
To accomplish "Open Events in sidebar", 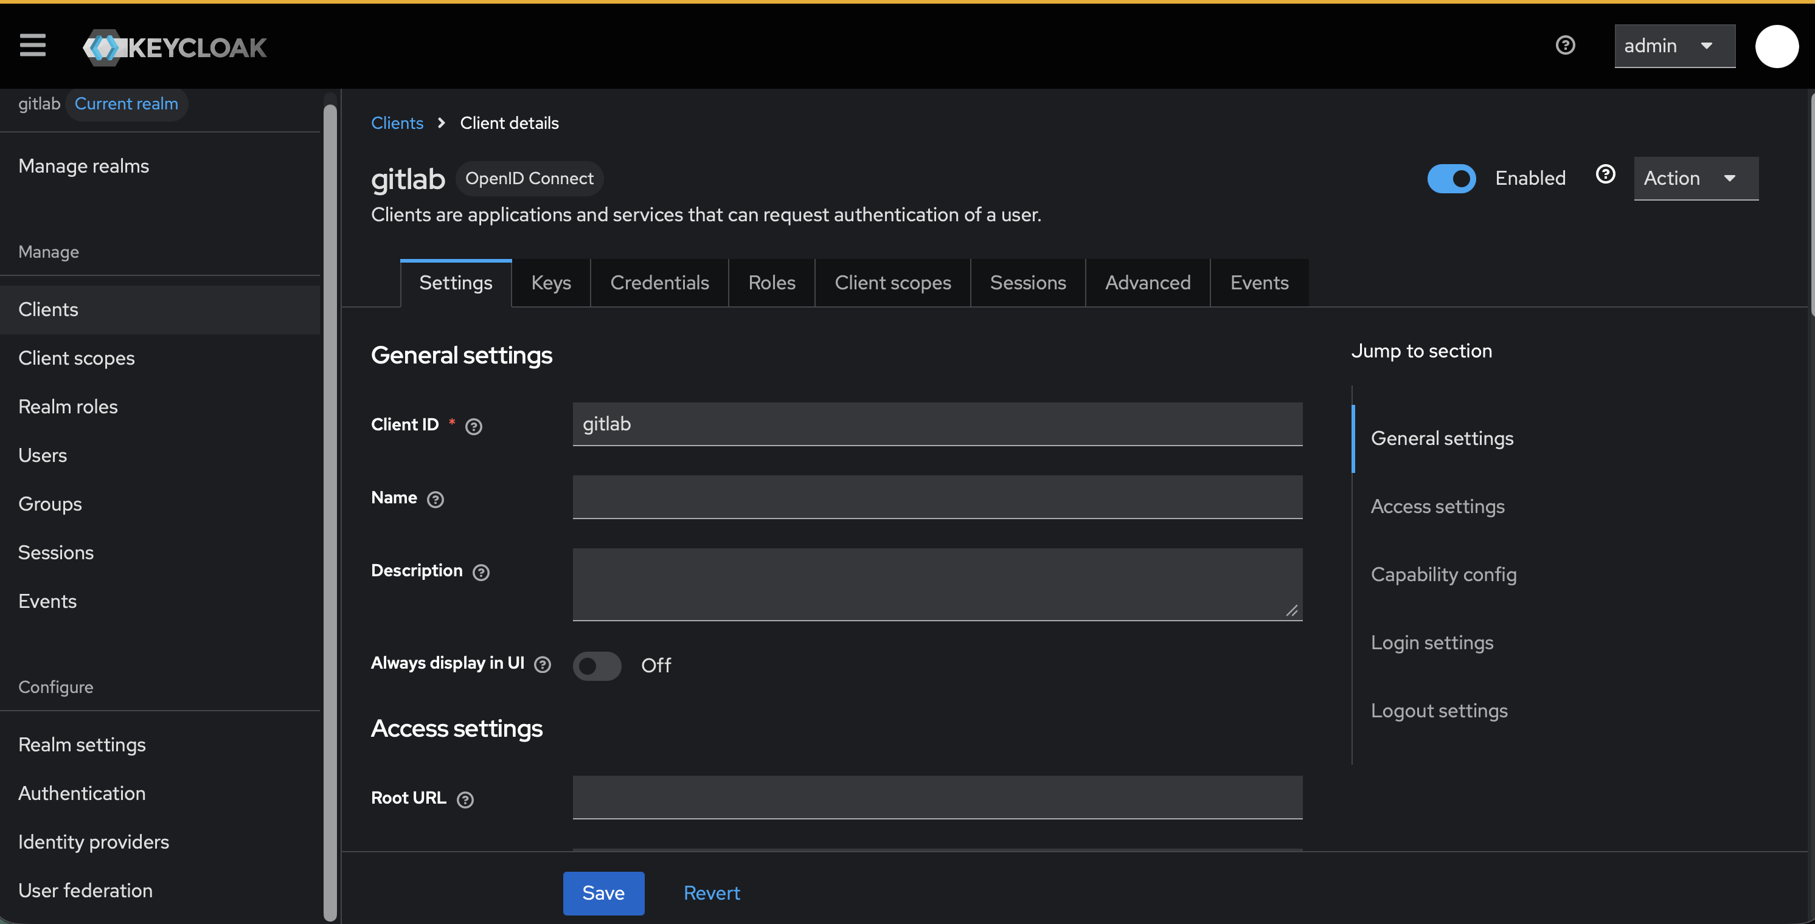I will tap(160, 601).
